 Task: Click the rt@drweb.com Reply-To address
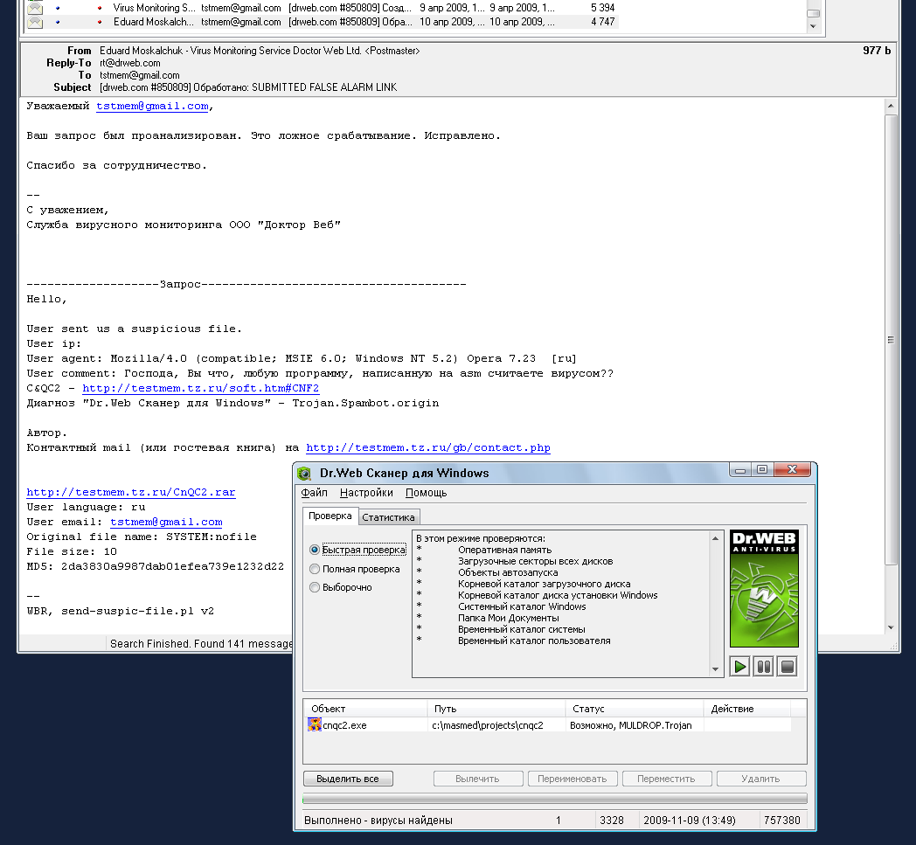coord(129,63)
